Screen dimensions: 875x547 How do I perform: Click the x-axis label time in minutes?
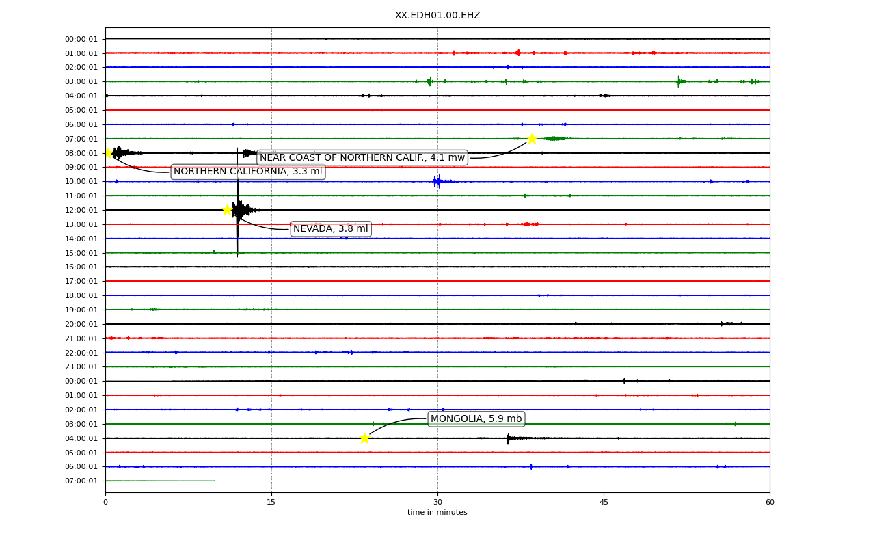(437, 513)
